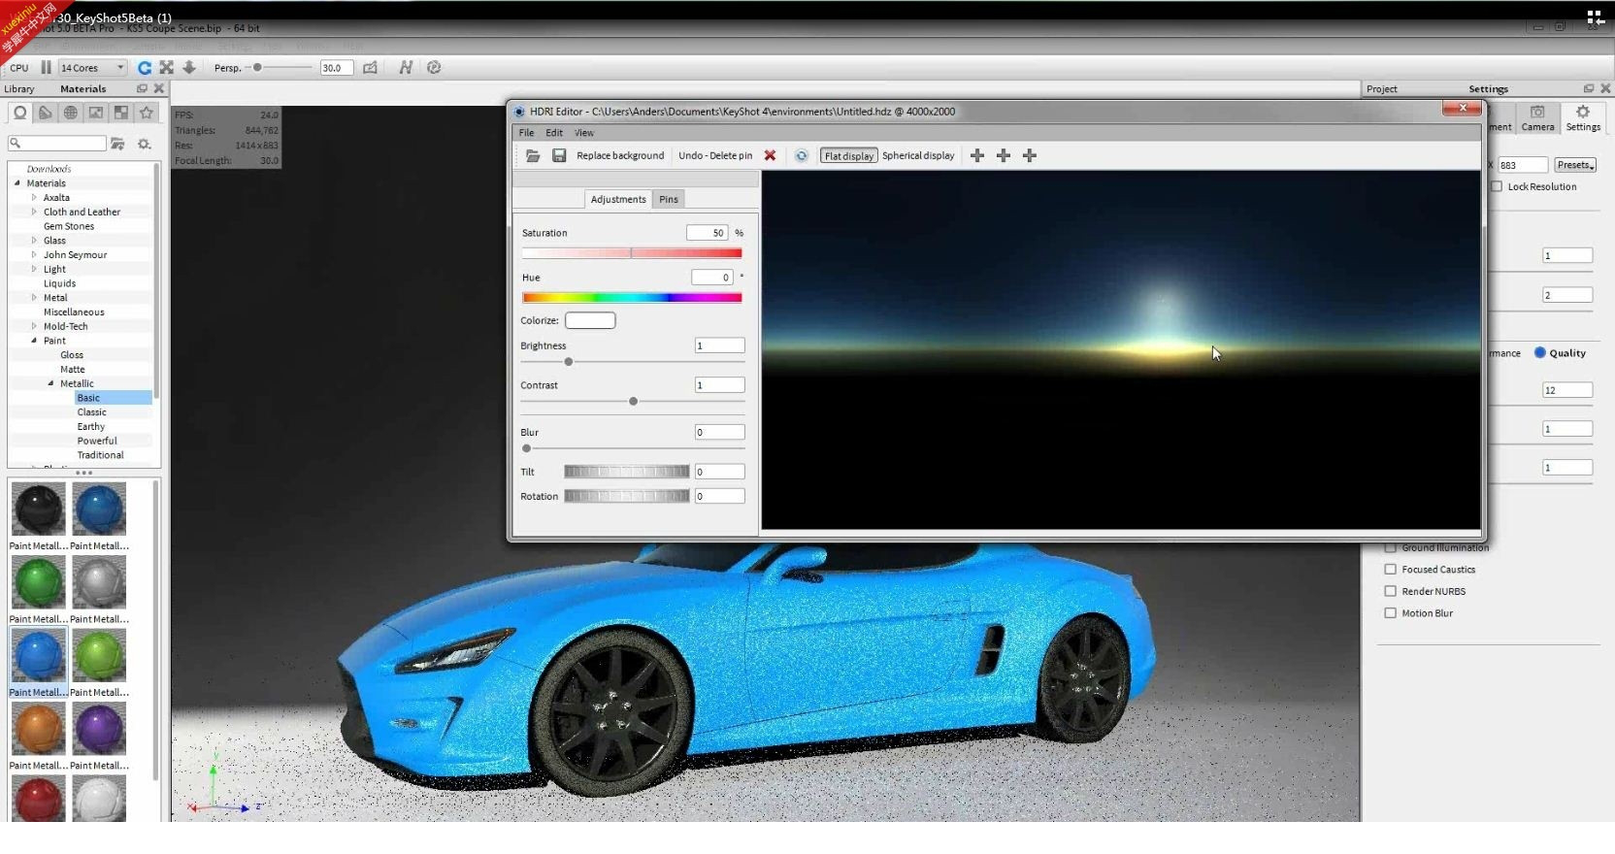Image resolution: width=1615 pixels, height=854 pixels.
Task: Click the downward arrow toolbar icon
Action: click(x=189, y=68)
